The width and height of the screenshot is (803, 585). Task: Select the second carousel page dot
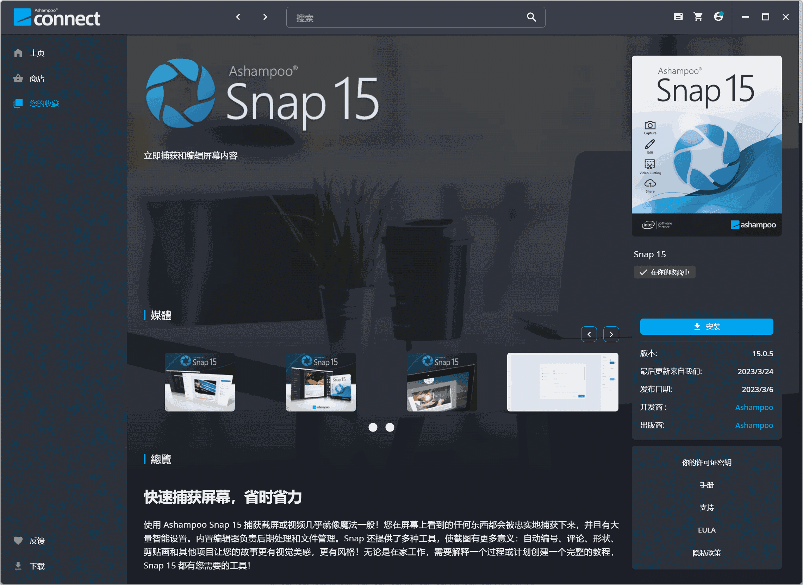pyautogui.click(x=390, y=427)
